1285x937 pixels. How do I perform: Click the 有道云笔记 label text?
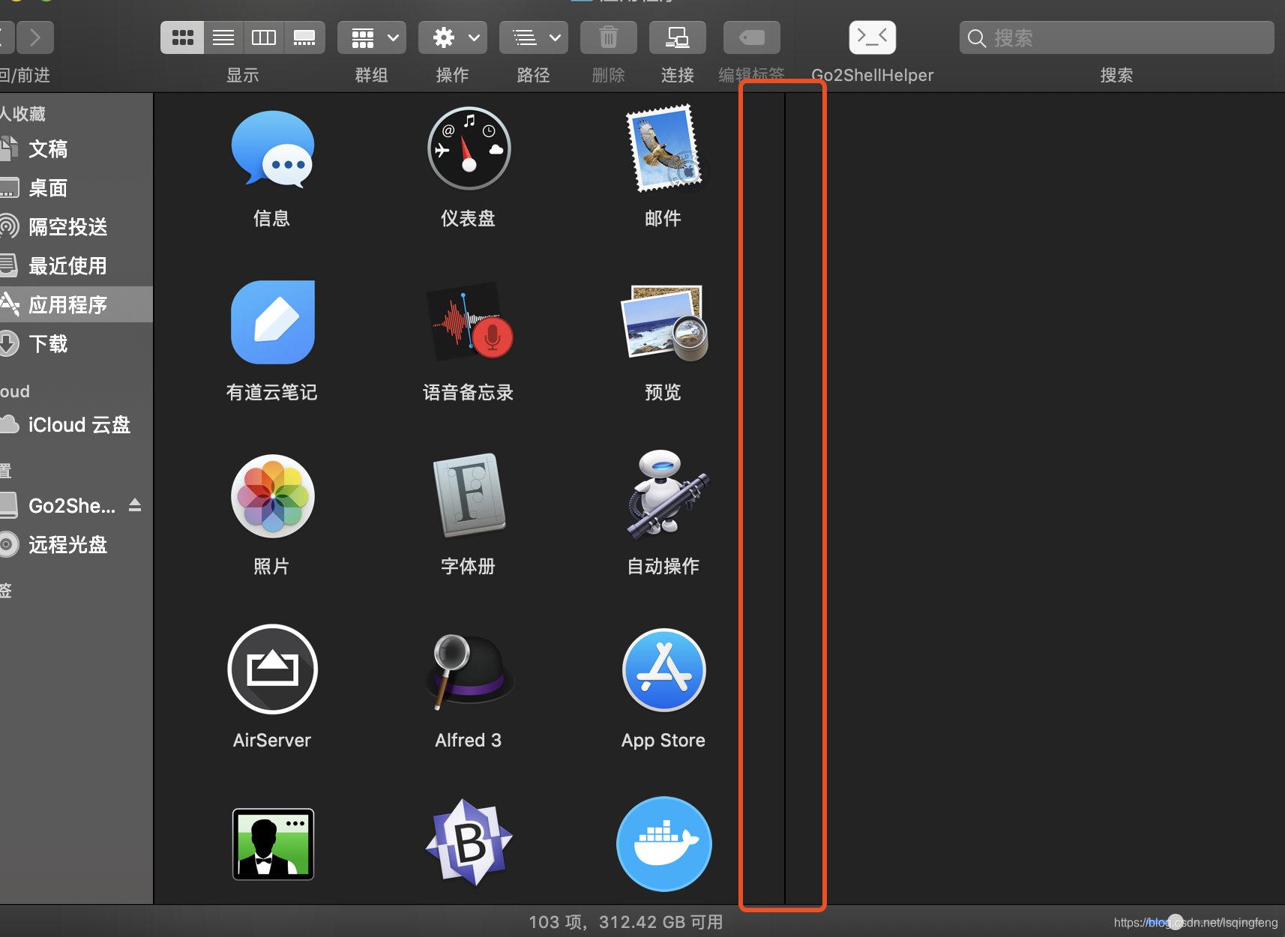tap(272, 392)
